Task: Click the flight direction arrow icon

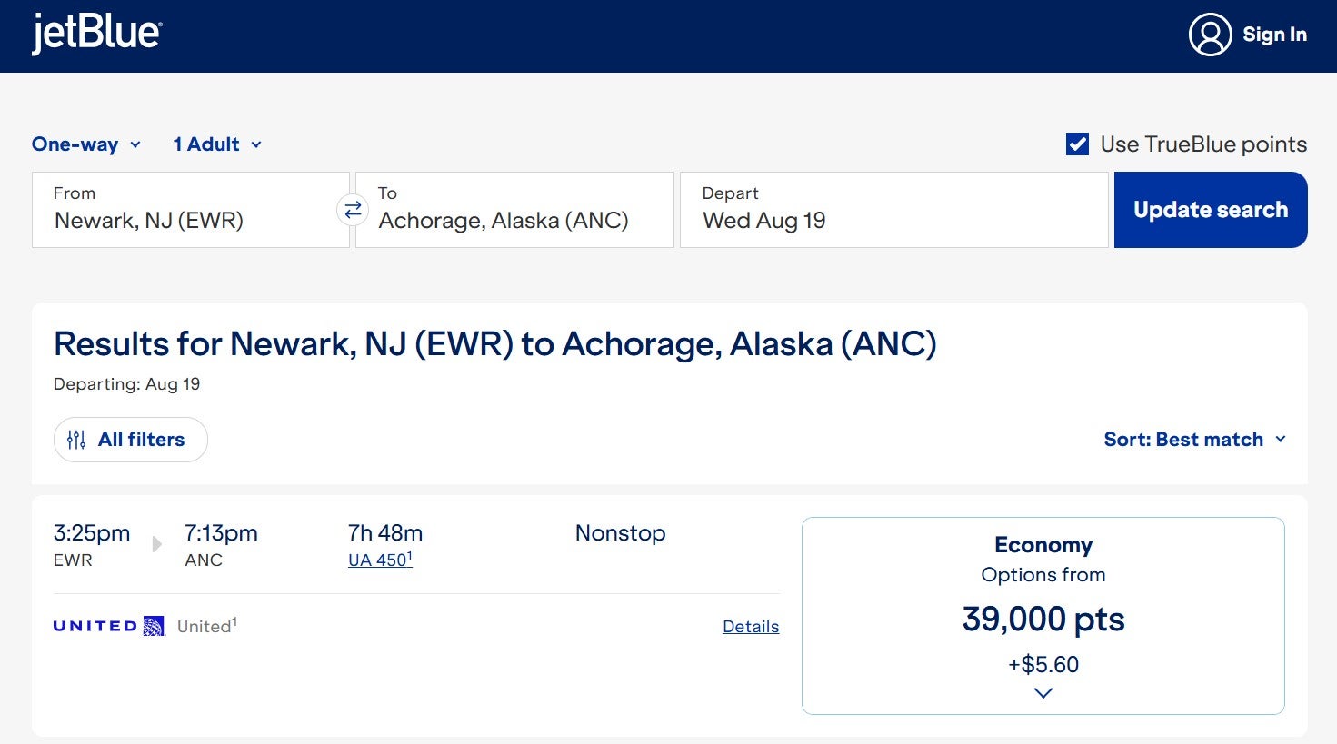Action: (156, 543)
